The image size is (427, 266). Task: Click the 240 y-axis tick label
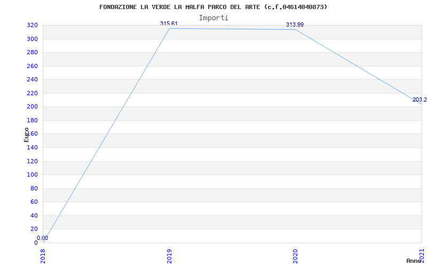pos(32,80)
